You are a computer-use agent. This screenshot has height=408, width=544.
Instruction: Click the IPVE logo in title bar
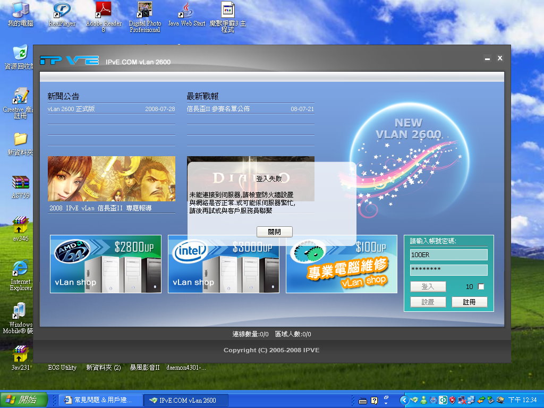coord(69,61)
